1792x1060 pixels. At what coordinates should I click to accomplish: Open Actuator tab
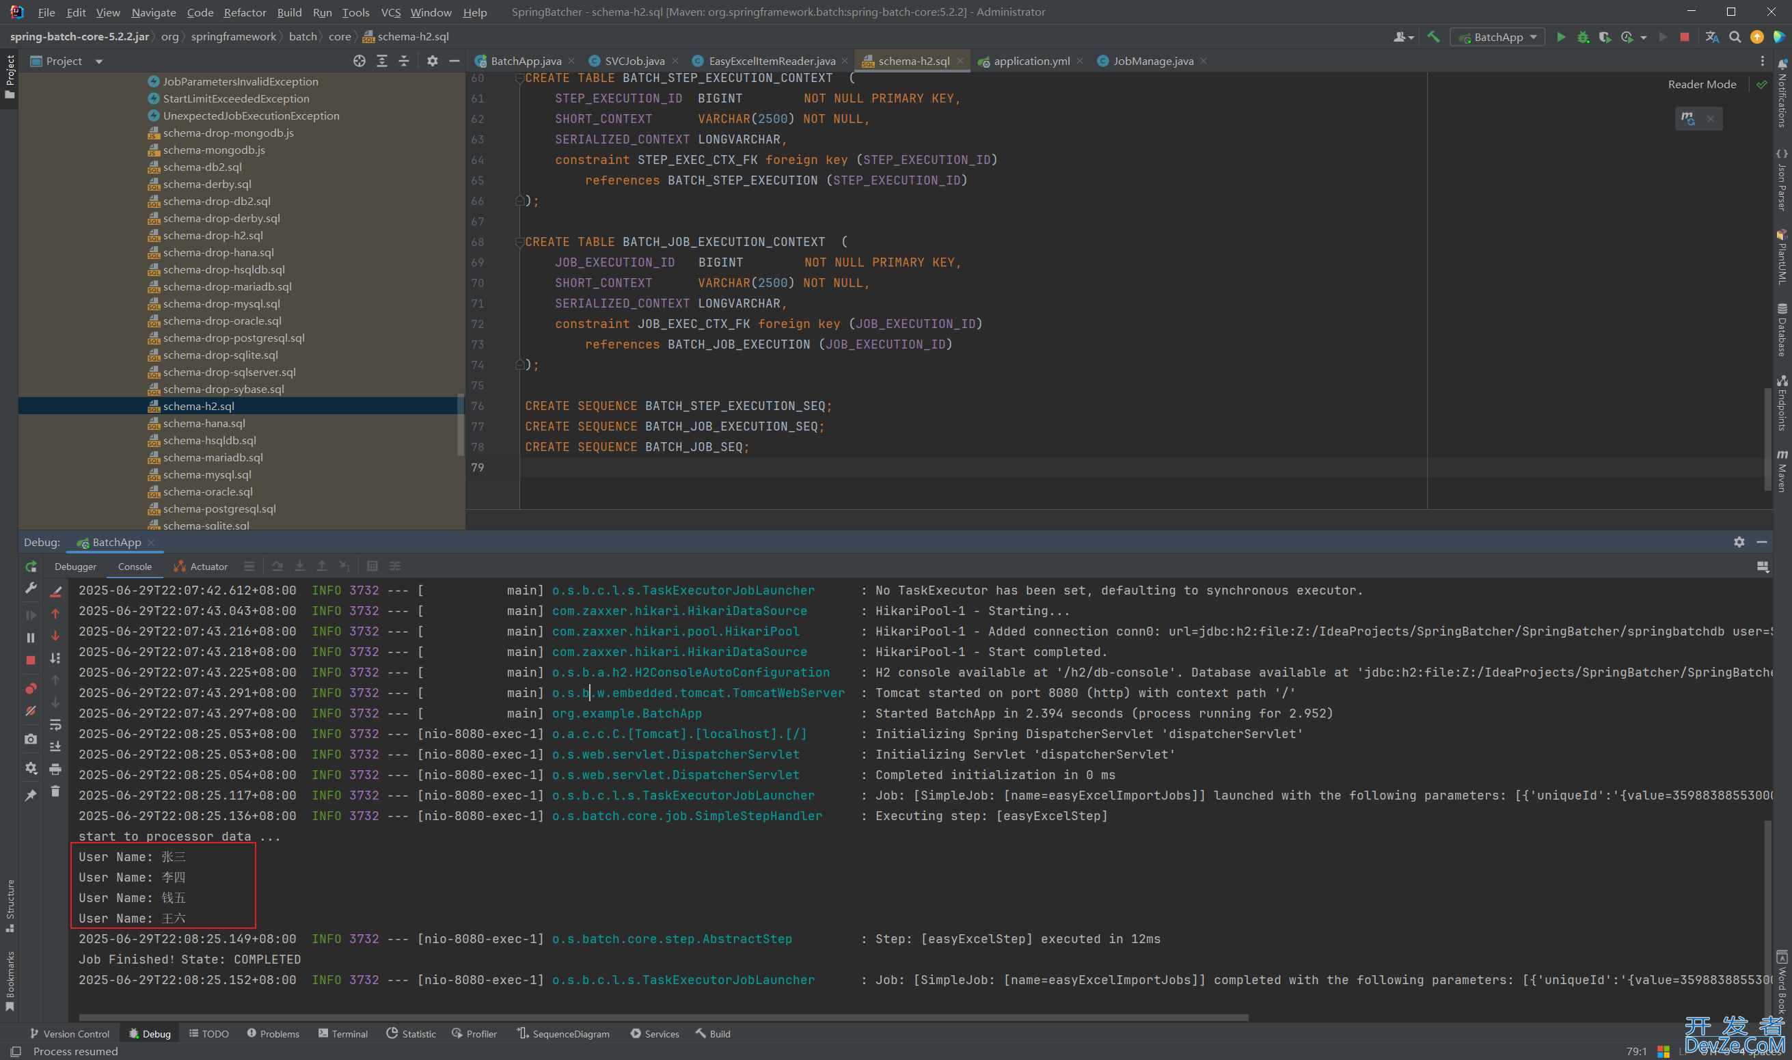201,567
